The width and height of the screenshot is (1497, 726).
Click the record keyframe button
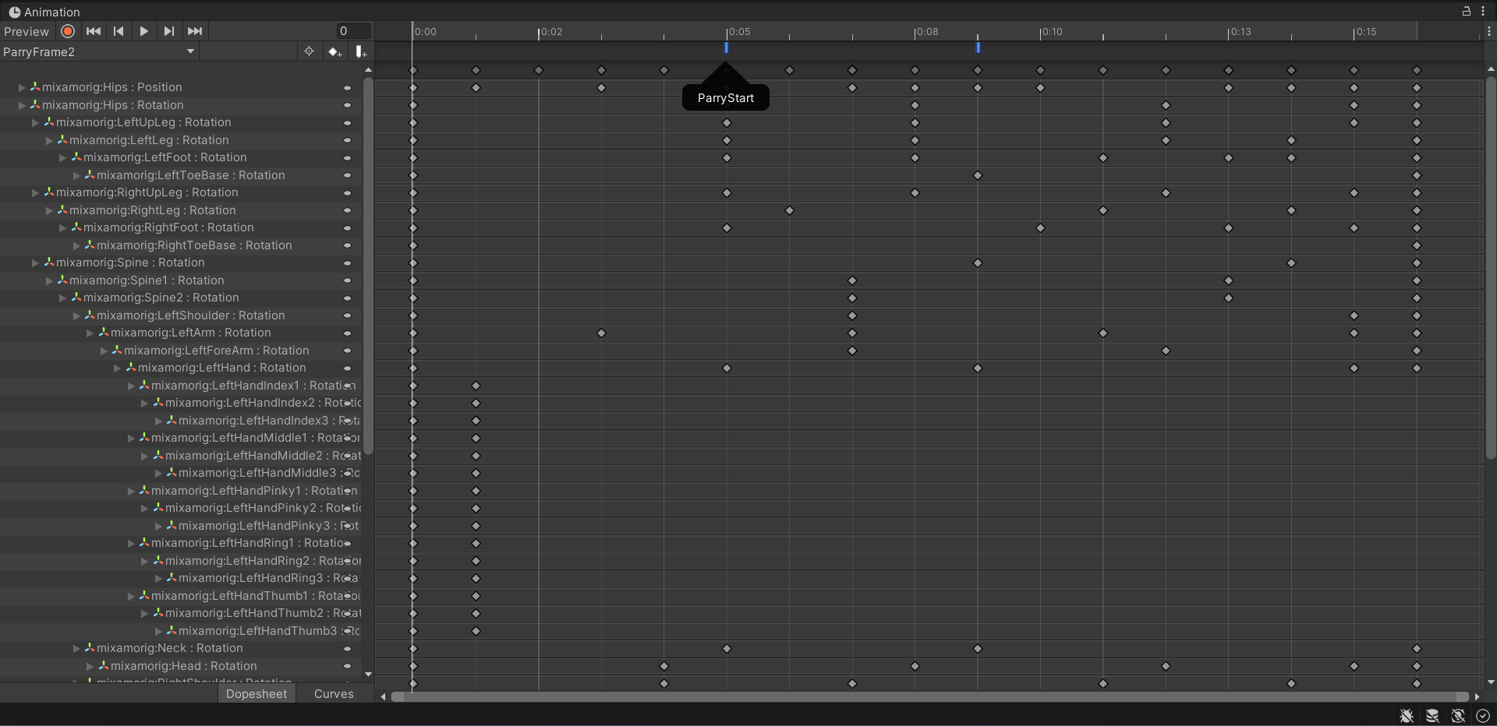[68, 31]
